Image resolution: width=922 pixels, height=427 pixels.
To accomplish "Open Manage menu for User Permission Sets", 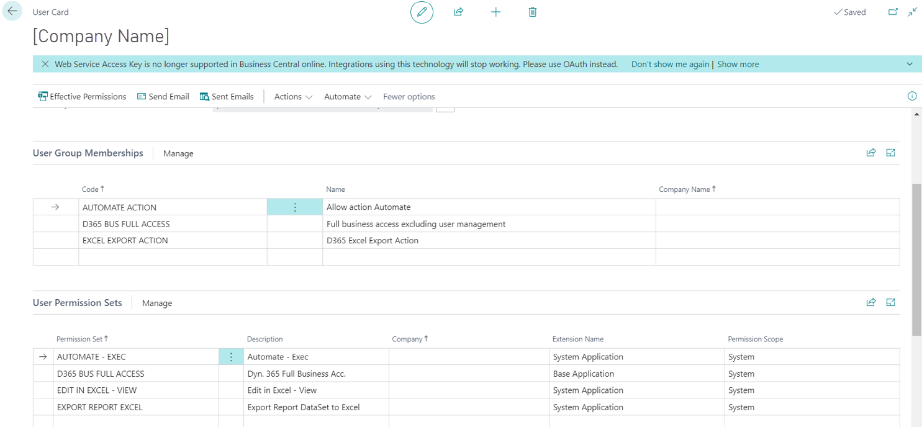I will pos(157,303).
